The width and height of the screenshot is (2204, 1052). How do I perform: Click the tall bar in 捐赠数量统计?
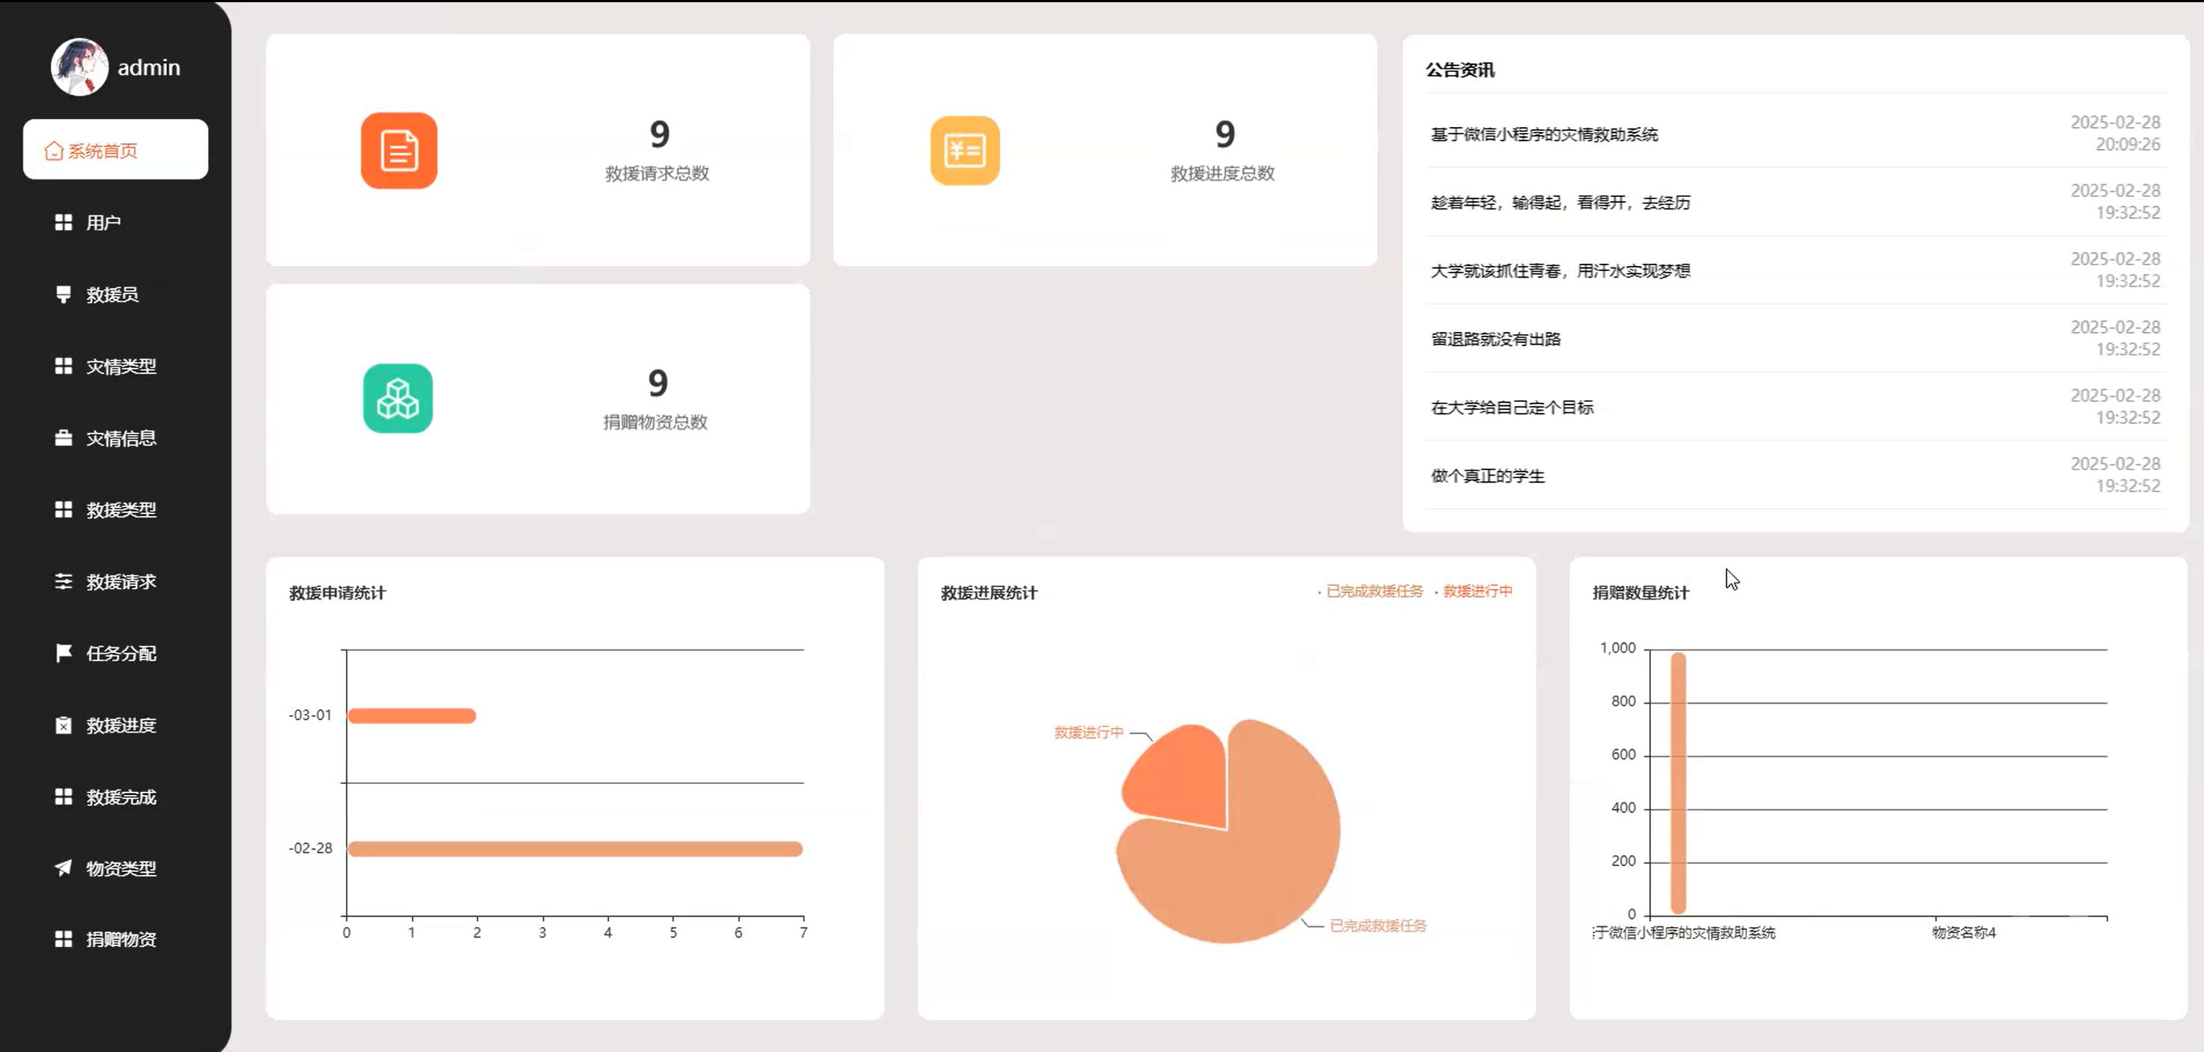coord(1679,783)
